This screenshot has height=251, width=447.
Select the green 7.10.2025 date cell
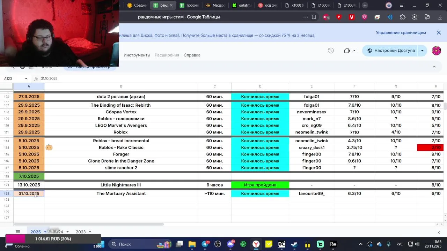[29, 176]
